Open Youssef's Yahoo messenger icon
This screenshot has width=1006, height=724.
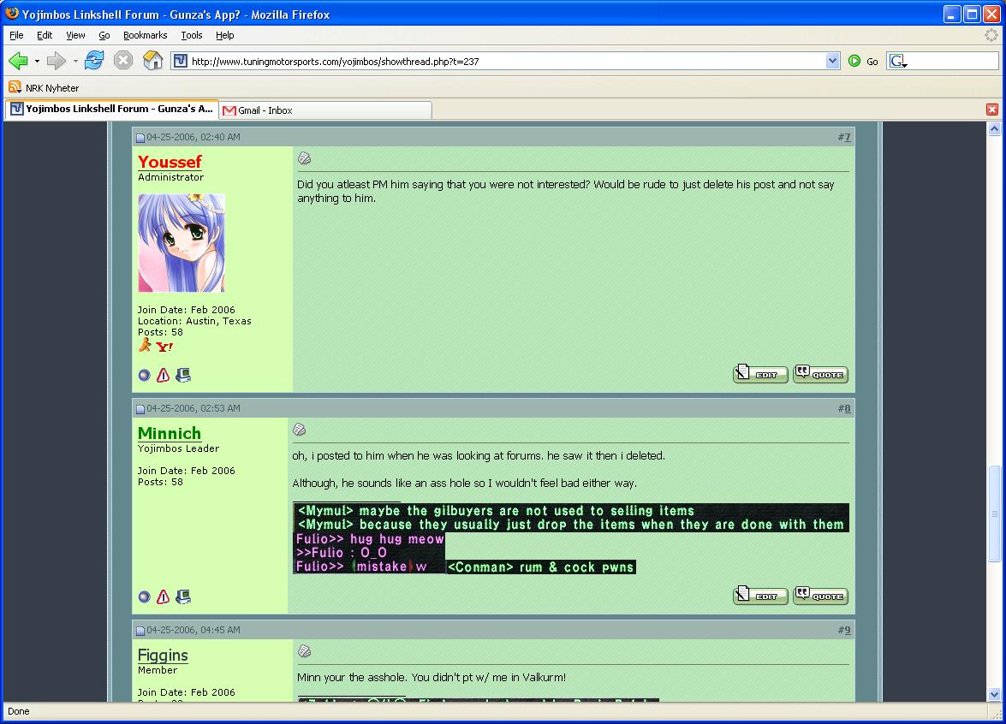[x=164, y=347]
